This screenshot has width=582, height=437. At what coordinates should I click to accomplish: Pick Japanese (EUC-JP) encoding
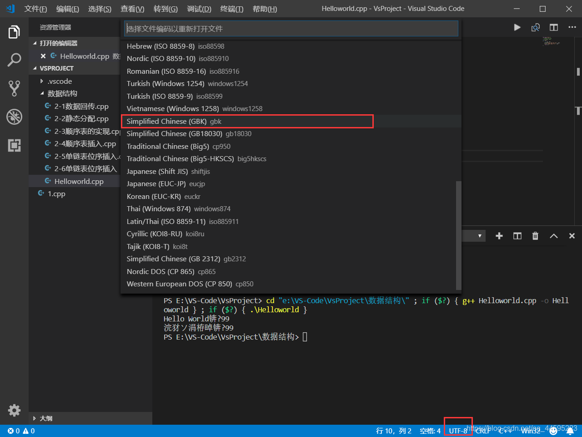coord(291,184)
